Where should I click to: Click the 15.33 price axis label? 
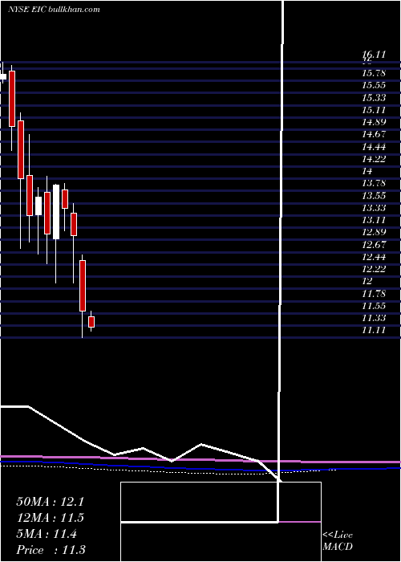click(374, 97)
